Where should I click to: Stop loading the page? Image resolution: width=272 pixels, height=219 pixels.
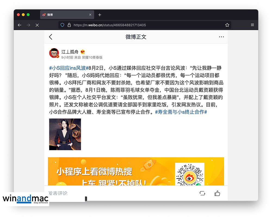(x=37, y=25)
